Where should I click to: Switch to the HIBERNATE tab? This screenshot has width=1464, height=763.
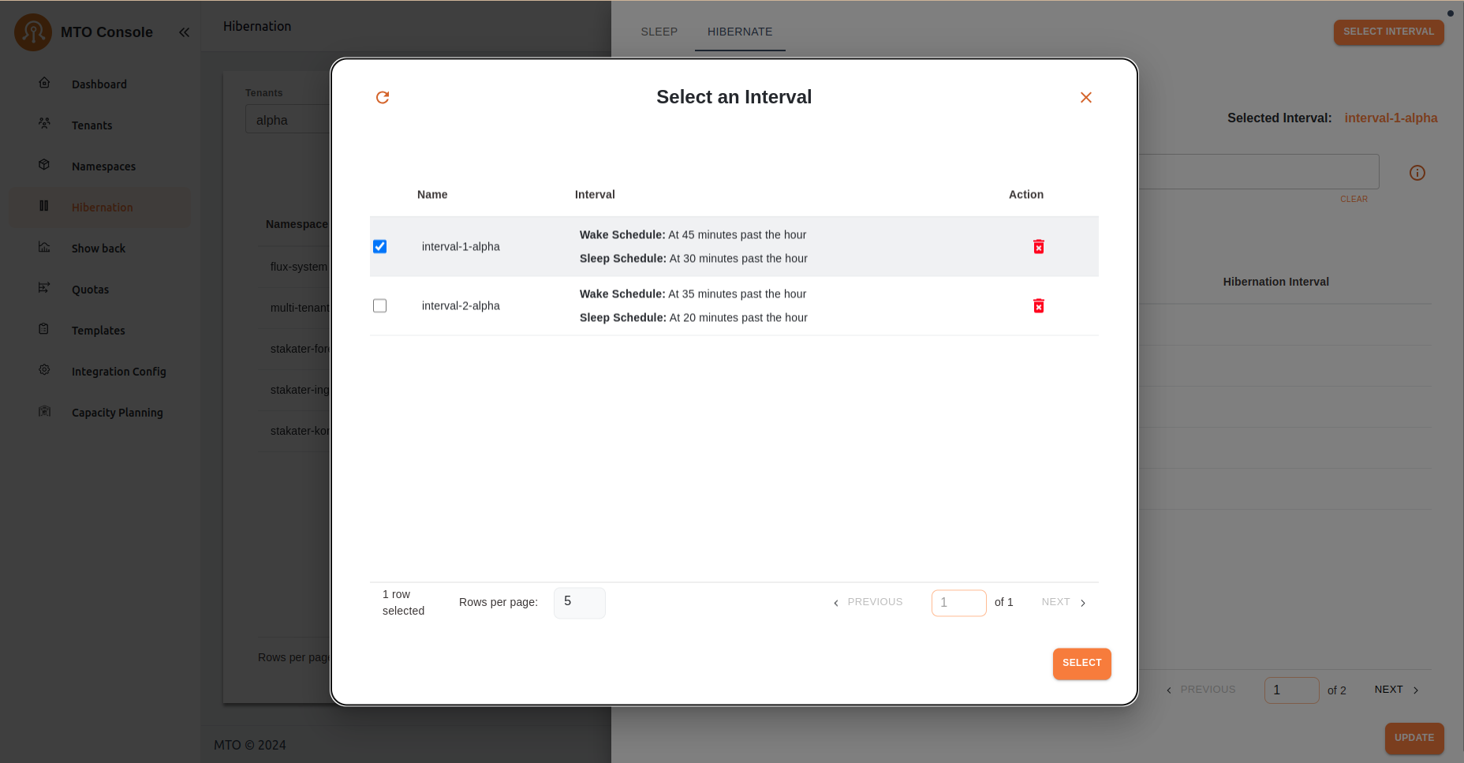[739, 32]
